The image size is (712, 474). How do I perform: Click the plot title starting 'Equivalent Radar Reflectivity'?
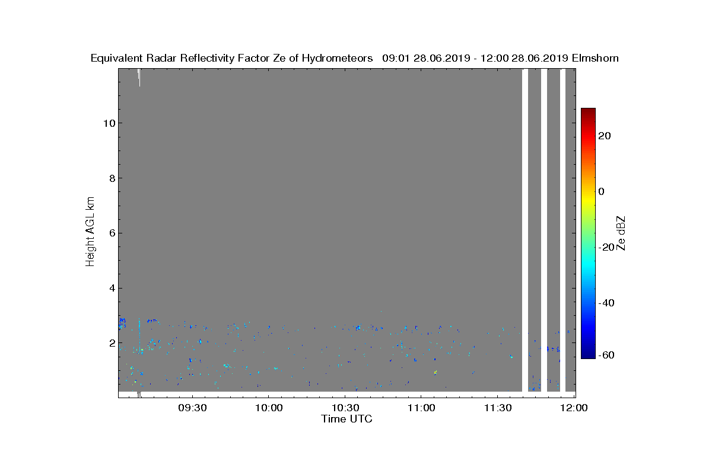point(354,58)
